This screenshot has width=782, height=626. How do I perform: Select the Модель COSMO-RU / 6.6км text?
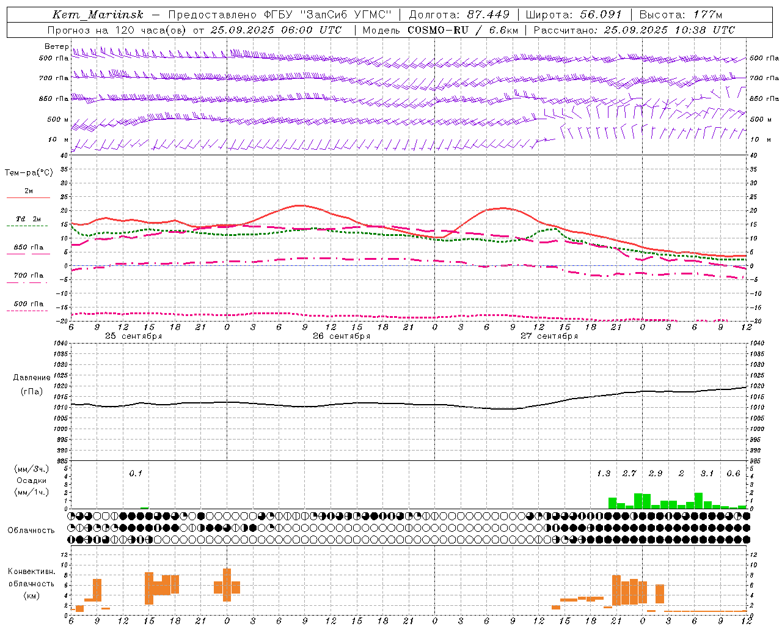pos(440,30)
